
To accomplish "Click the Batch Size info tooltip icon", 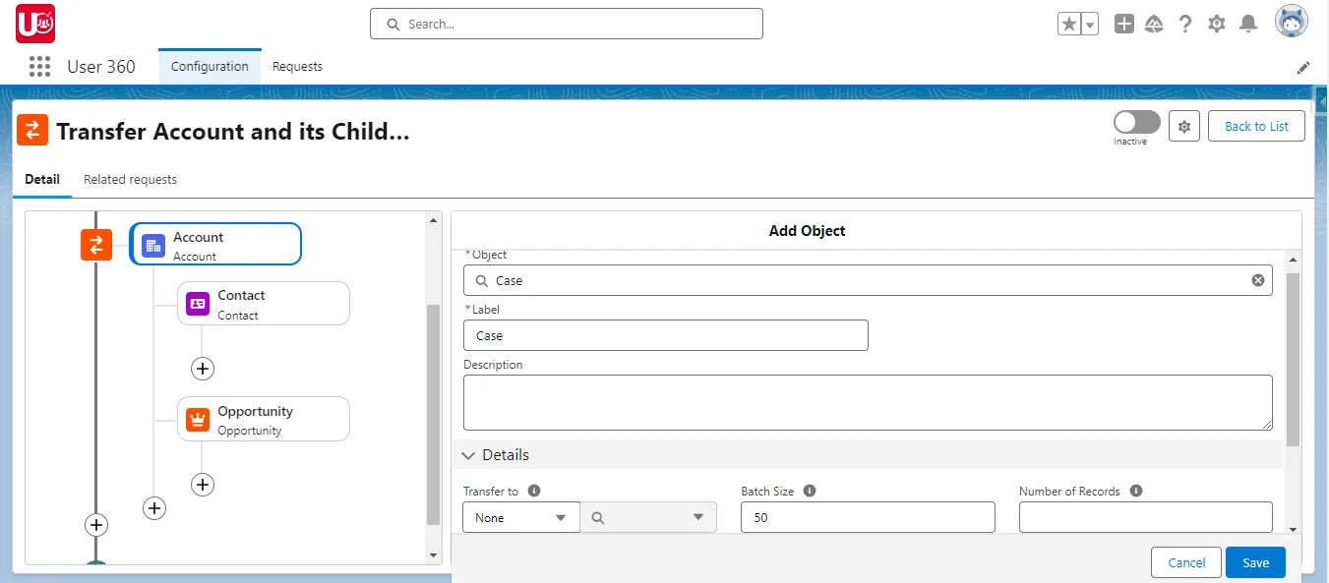I will click(x=809, y=490).
